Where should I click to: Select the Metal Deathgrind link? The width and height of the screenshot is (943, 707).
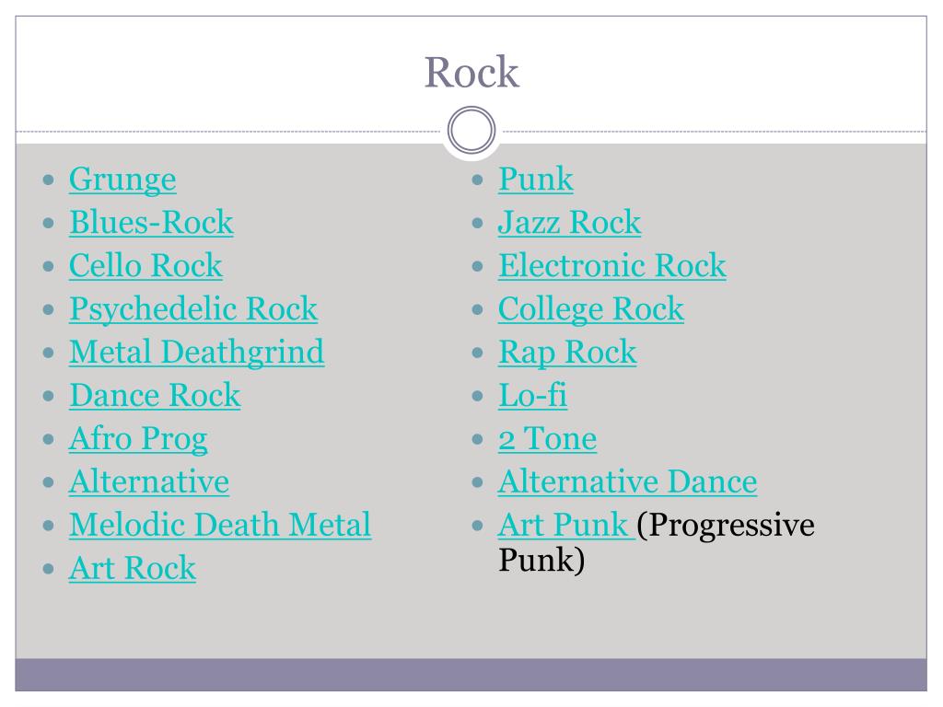(197, 353)
